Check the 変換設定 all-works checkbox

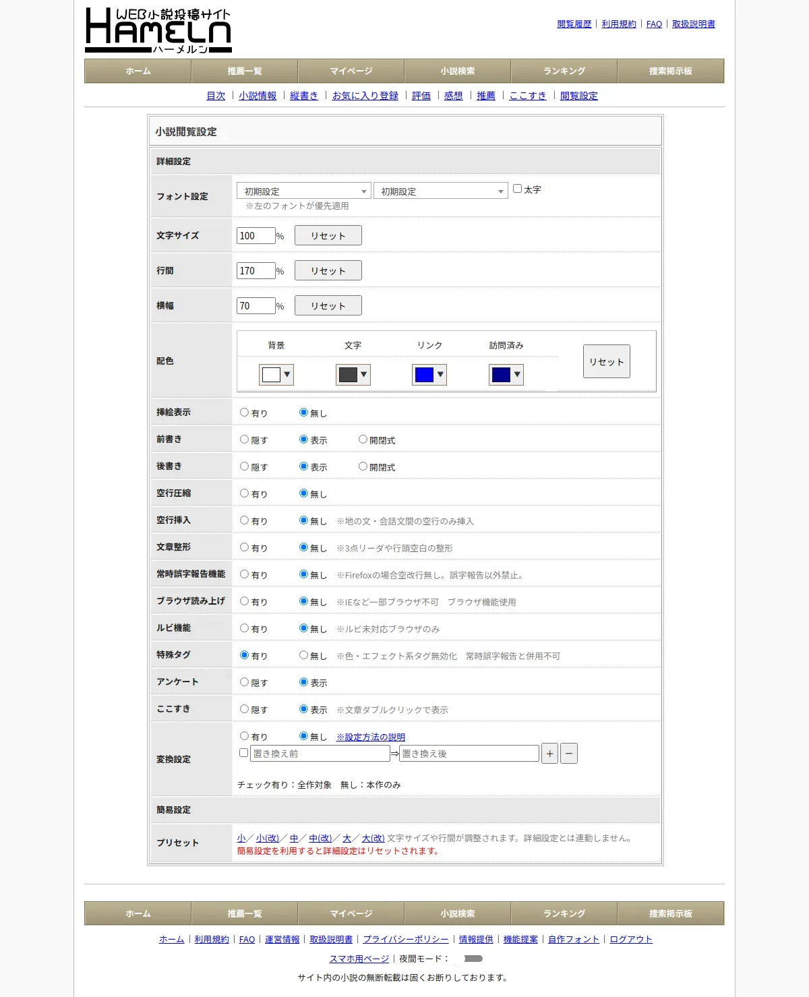(244, 753)
